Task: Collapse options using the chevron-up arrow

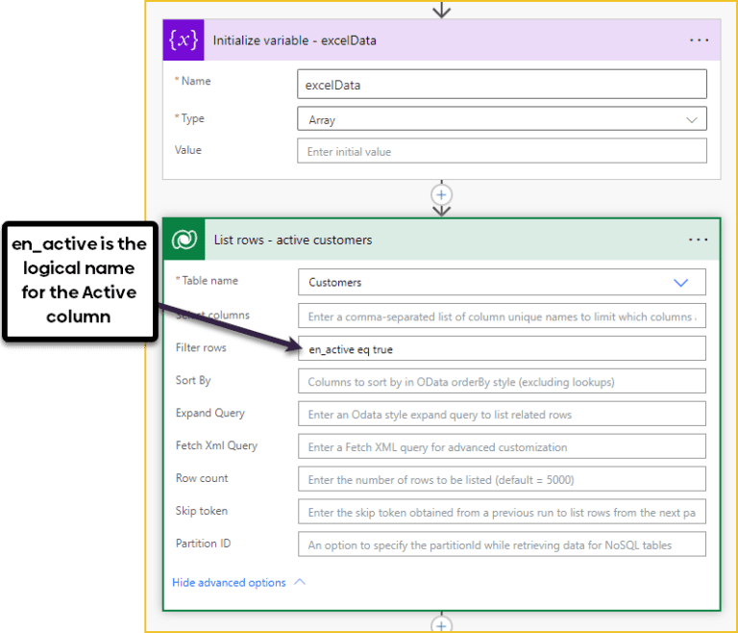Action: [299, 582]
